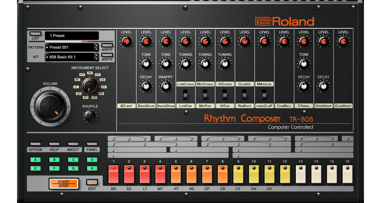This screenshot has width=381, height=203.
Task: Click the main Volume knob
Action: point(50,107)
